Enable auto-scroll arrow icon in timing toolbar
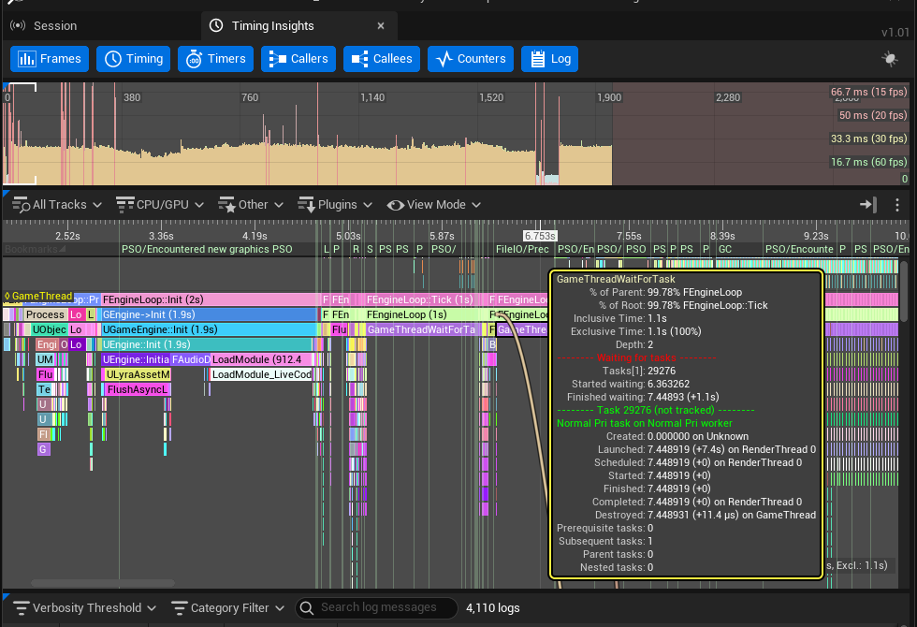Viewport: 917px width, 627px height. [x=867, y=205]
